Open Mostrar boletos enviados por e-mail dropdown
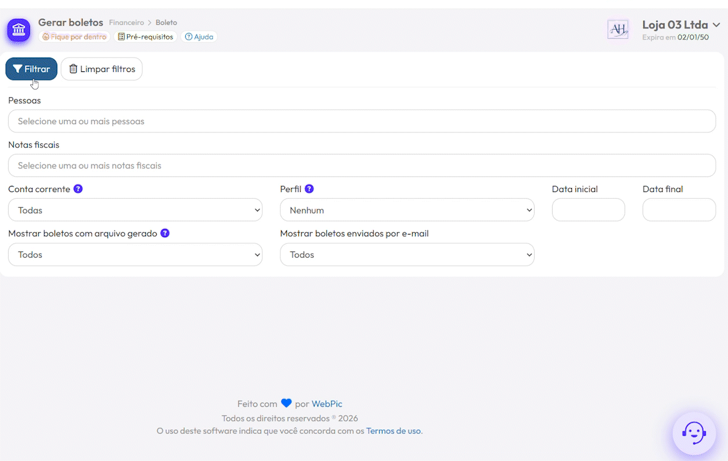 (407, 255)
